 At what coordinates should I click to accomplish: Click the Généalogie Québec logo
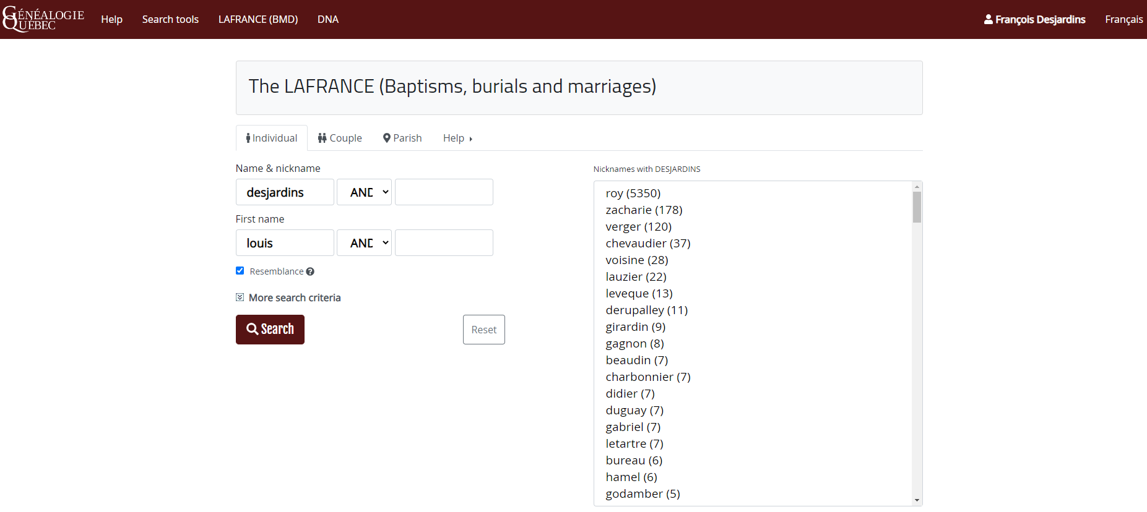point(43,19)
